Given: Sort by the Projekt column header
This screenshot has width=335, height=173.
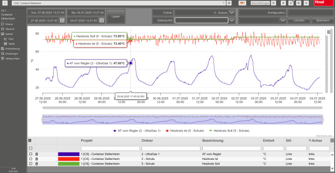Looking at the screenshot, I should click(87, 140).
